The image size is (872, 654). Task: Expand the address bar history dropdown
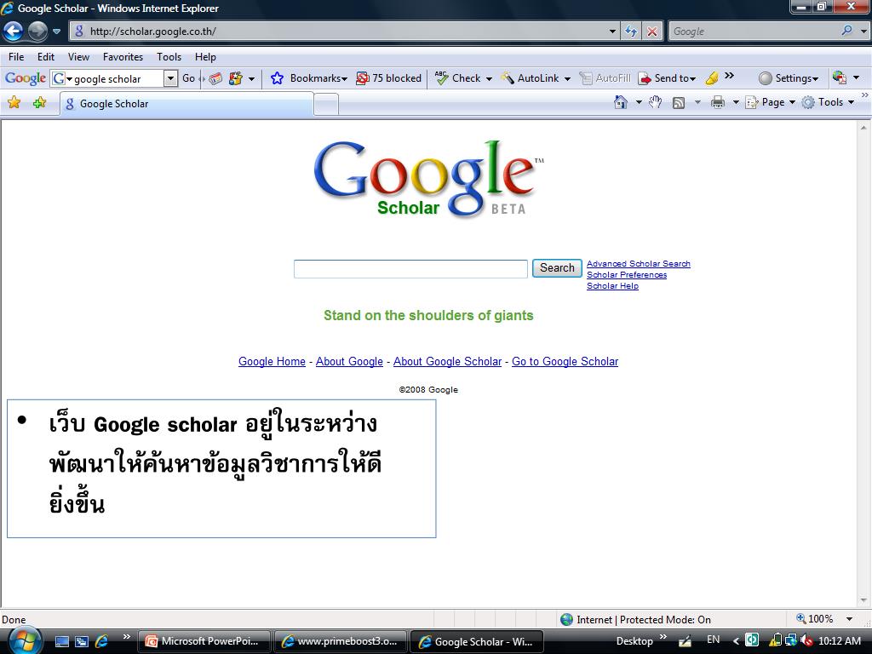click(612, 32)
